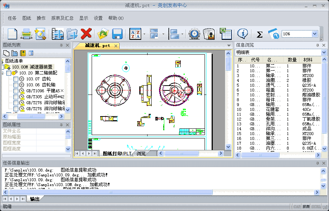Screen dimensions: 329x211
Task: Click the printer icon in toolbar
Action: click(26, 34)
